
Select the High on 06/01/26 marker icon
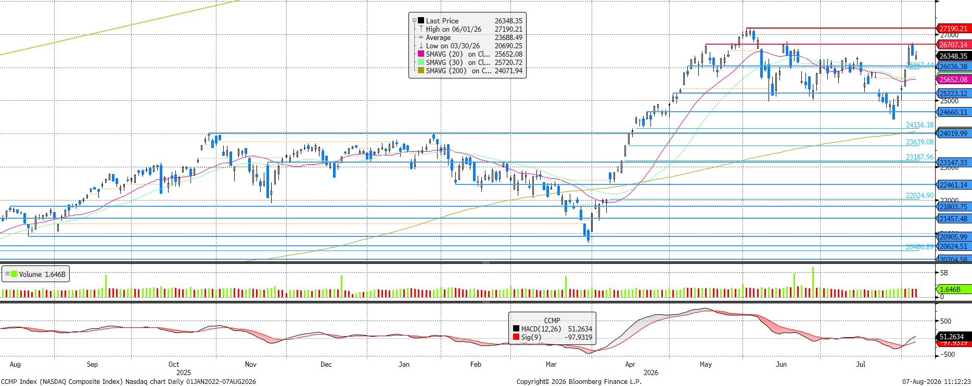pyautogui.click(x=421, y=29)
